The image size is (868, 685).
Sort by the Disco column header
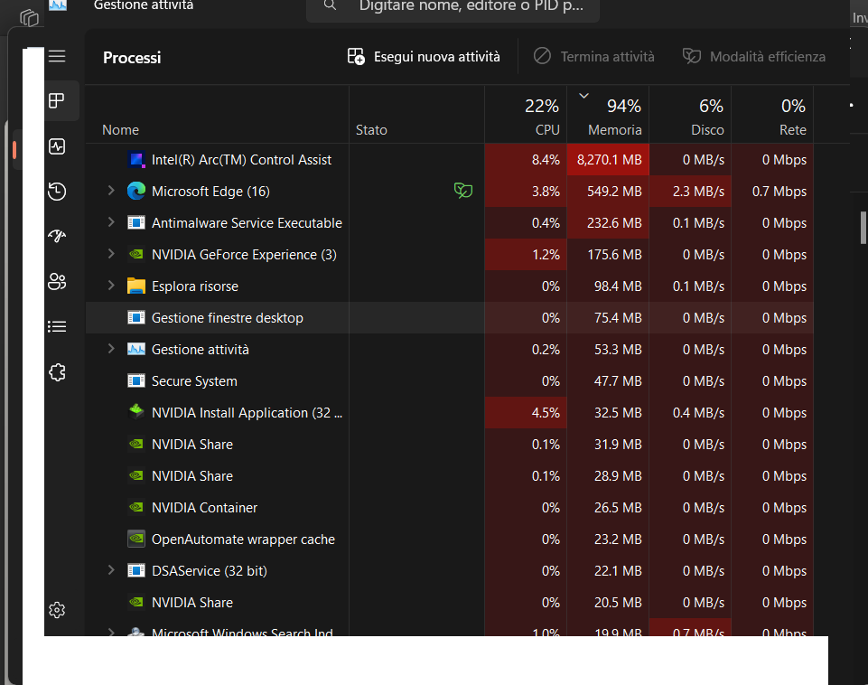coord(690,115)
